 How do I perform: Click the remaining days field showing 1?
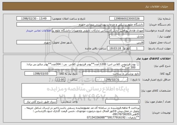(x=137, y=49)
